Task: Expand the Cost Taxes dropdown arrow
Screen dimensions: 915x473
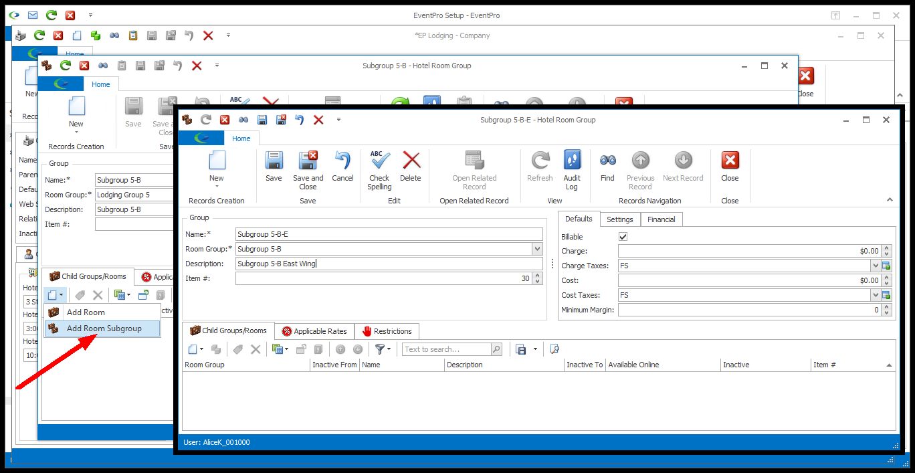Action: 876,295
